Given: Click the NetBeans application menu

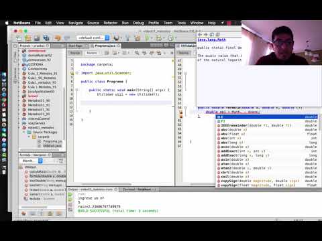Looking at the screenshot, I should point(21,23).
